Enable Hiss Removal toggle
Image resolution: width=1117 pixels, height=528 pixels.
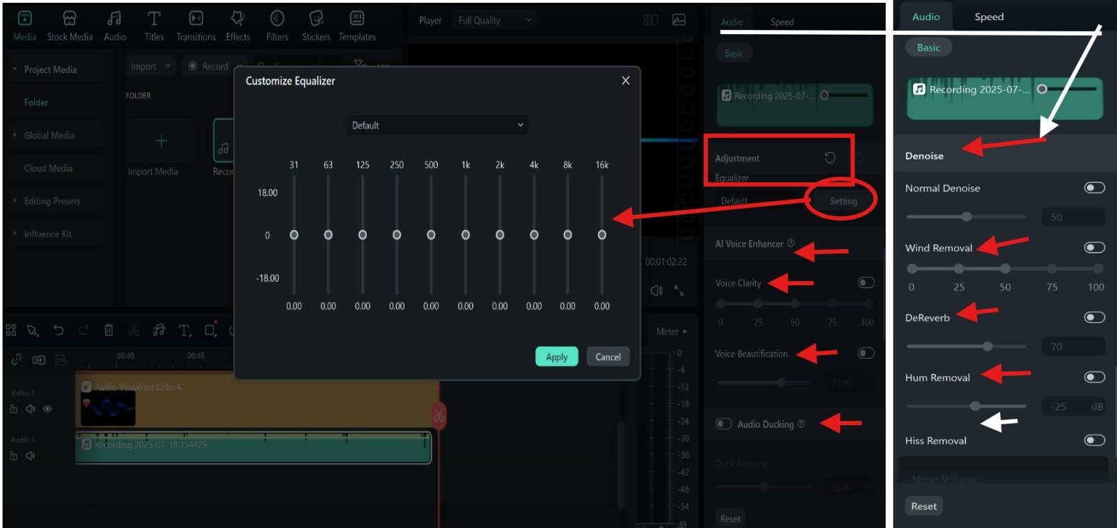[1094, 440]
